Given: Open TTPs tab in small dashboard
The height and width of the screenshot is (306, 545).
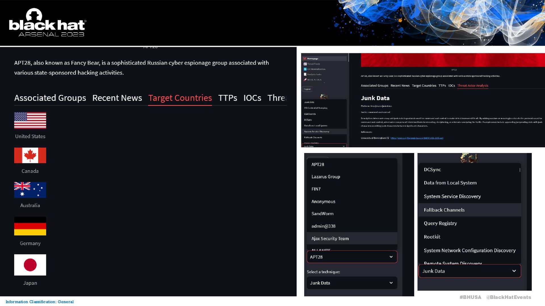Looking at the screenshot, I should (x=442, y=86).
